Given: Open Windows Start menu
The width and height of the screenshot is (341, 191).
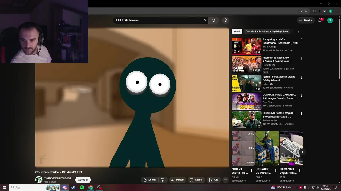Looking at the screenshot, I should point(4,188).
